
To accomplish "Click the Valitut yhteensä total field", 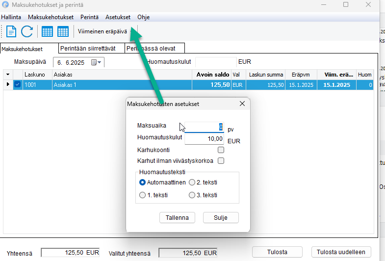I will coord(188,253).
